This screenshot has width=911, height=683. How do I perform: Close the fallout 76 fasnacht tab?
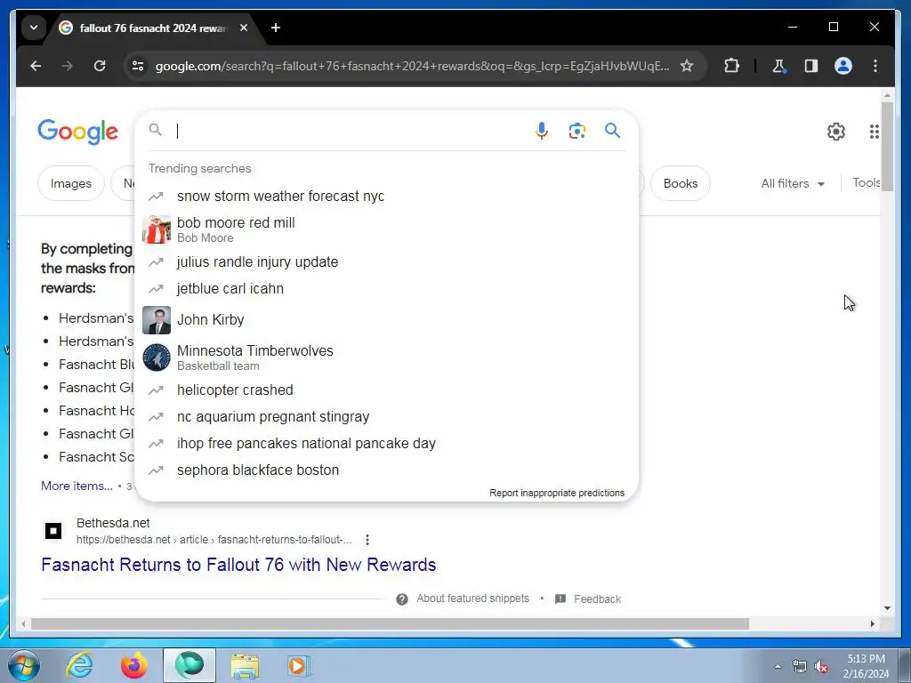pyautogui.click(x=244, y=28)
